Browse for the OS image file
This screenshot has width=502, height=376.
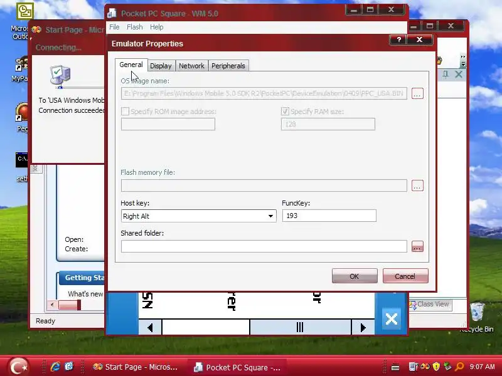[x=417, y=93]
